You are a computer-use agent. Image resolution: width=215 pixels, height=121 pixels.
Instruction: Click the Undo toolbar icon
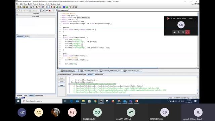(39, 7)
